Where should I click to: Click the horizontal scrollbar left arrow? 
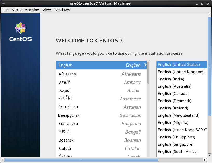[x=2, y=160]
